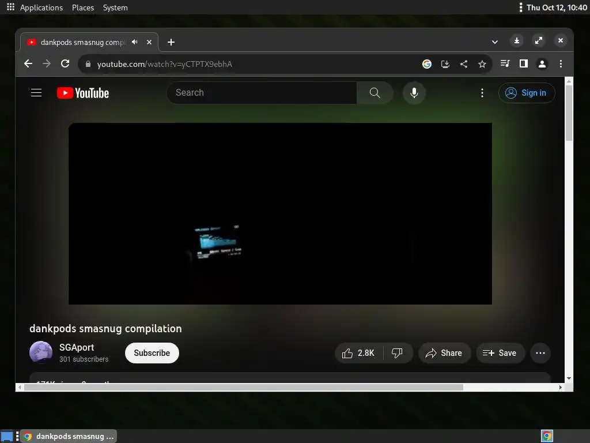Viewport: 590px width, 443px height.
Task: Click horizontal scrollbar left arrow
Action: pos(20,387)
